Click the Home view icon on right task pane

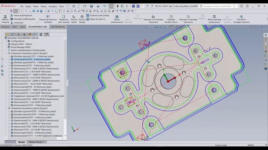[266, 35]
